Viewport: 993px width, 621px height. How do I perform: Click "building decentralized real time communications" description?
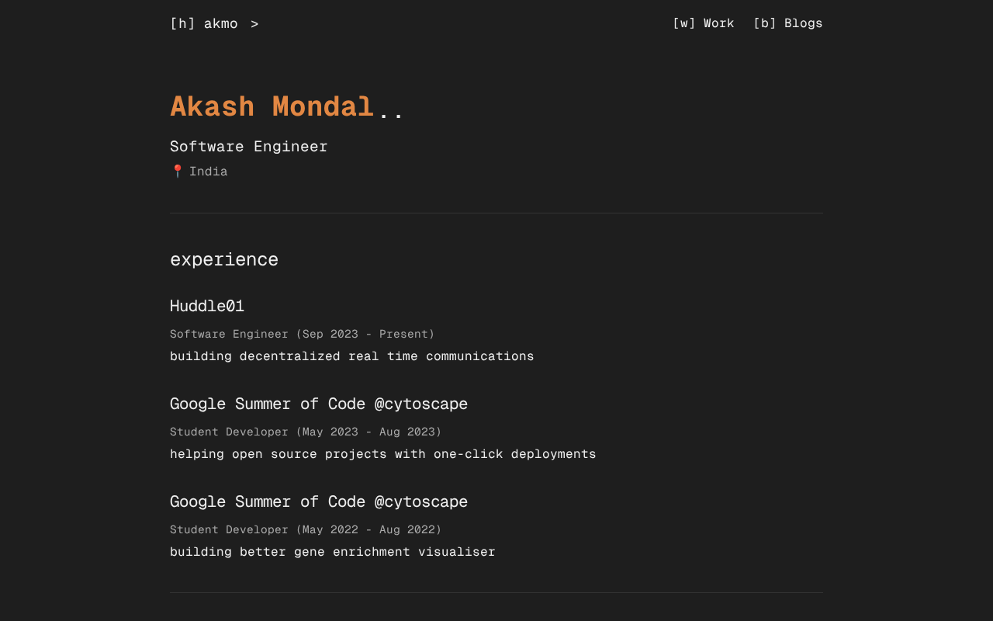pos(351,356)
